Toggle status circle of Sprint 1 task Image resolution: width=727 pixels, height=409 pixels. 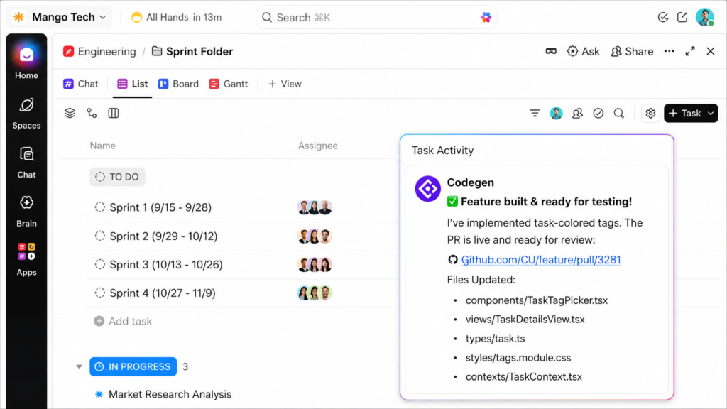tap(99, 207)
